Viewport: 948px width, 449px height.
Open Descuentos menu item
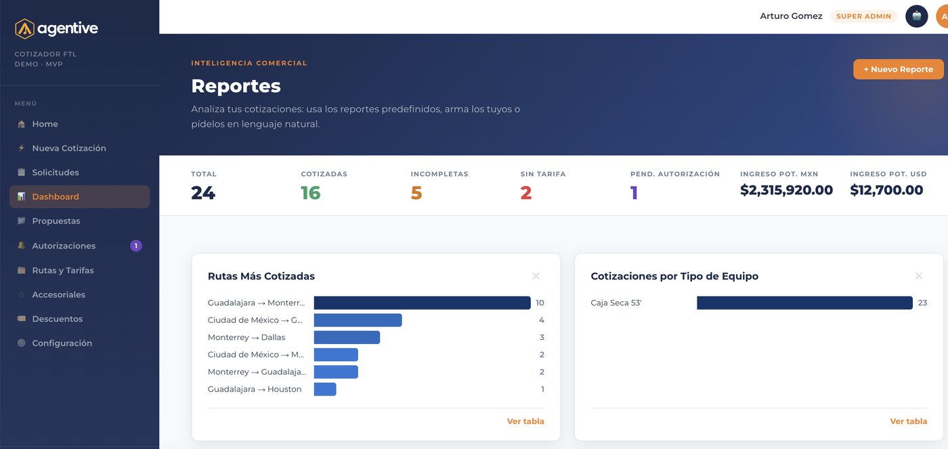coord(80,319)
